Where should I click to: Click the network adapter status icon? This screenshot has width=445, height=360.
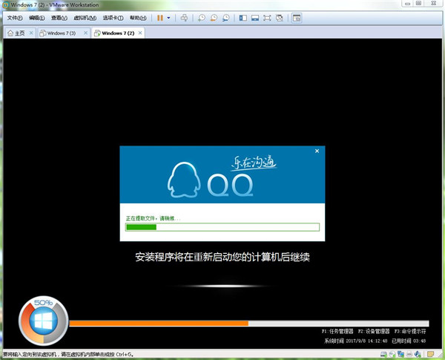coord(400,354)
